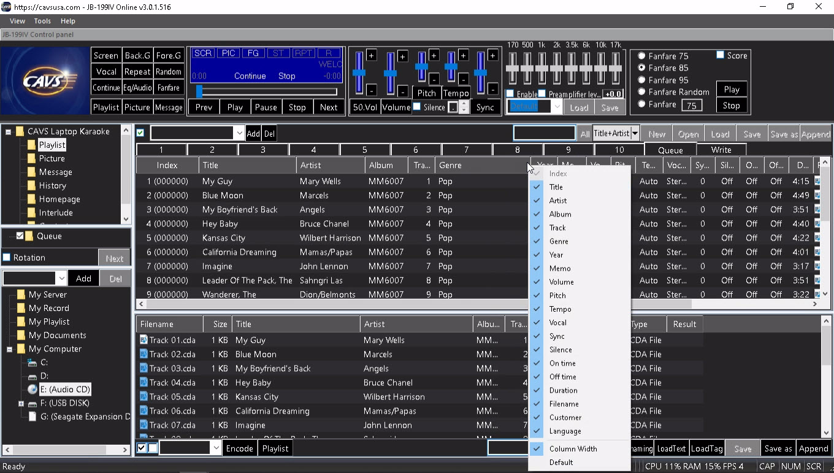The image size is (834, 473).
Task: Adjust the 1k equalizer band slider
Action: 541,68
